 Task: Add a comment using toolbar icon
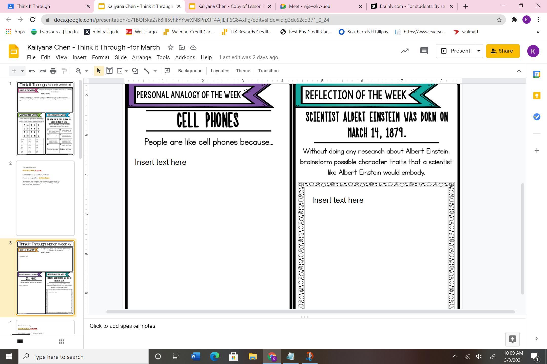click(167, 71)
